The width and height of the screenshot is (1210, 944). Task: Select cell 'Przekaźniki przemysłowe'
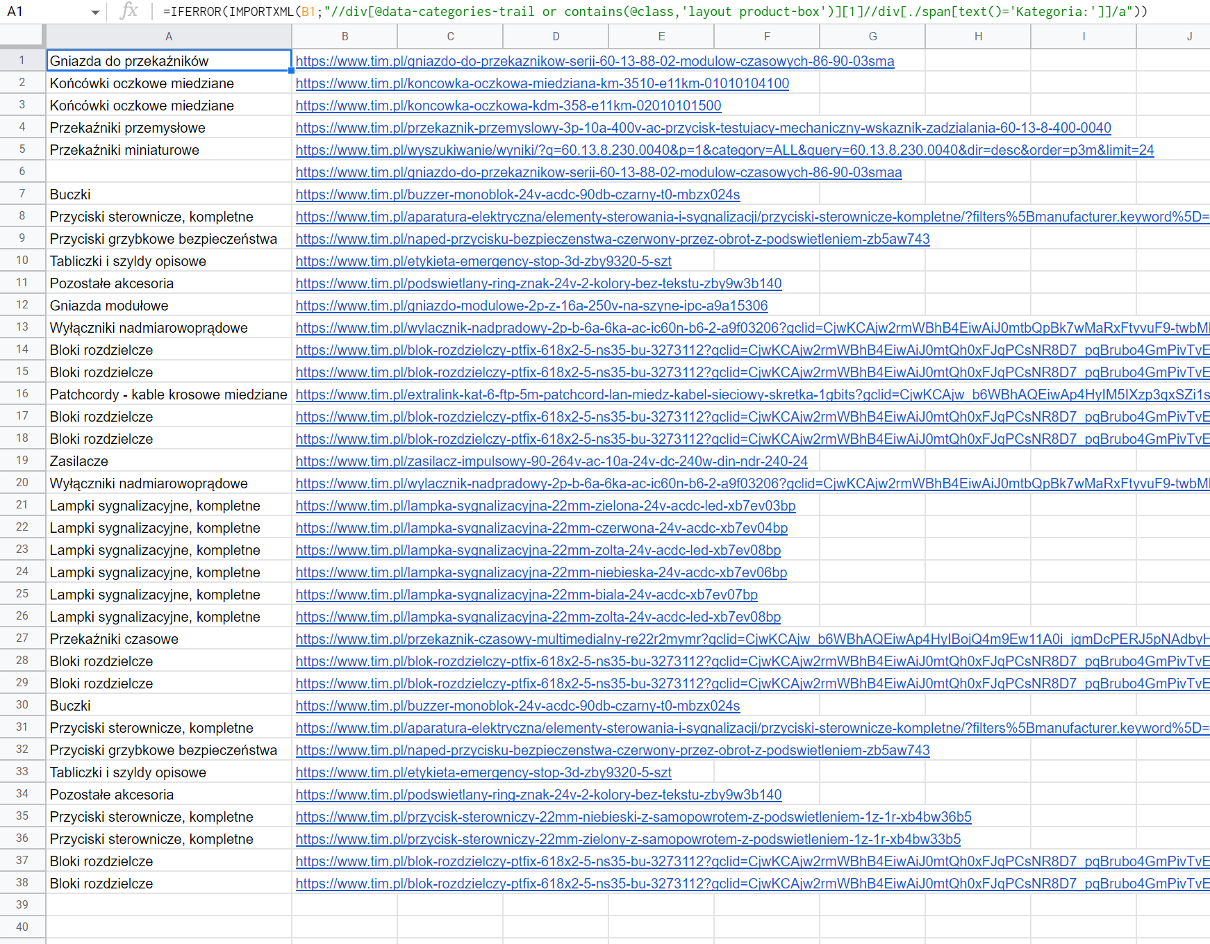[x=169, y=128]
